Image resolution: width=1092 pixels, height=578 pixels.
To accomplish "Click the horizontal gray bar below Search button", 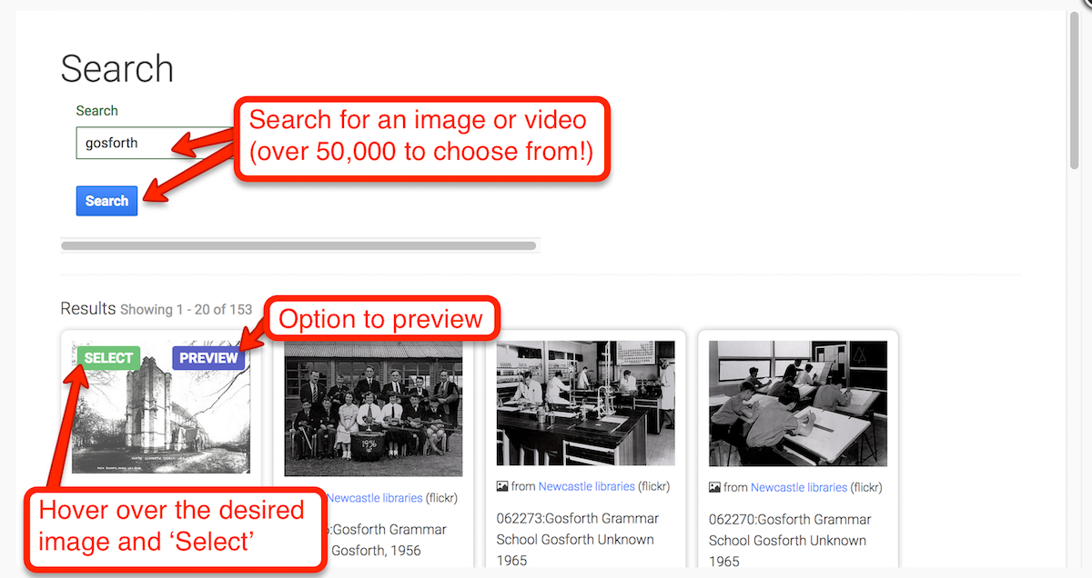I will (298, 245).
